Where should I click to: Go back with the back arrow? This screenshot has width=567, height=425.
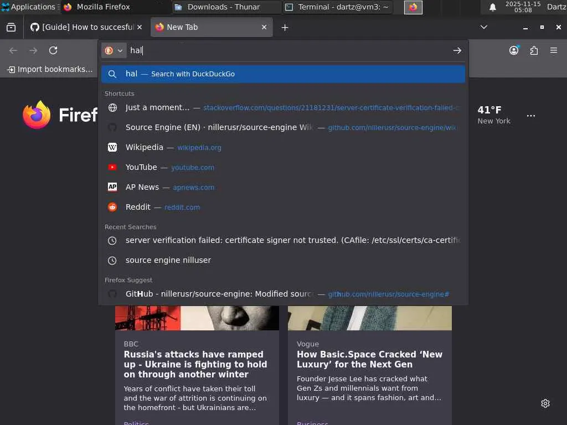pos(13,50)
